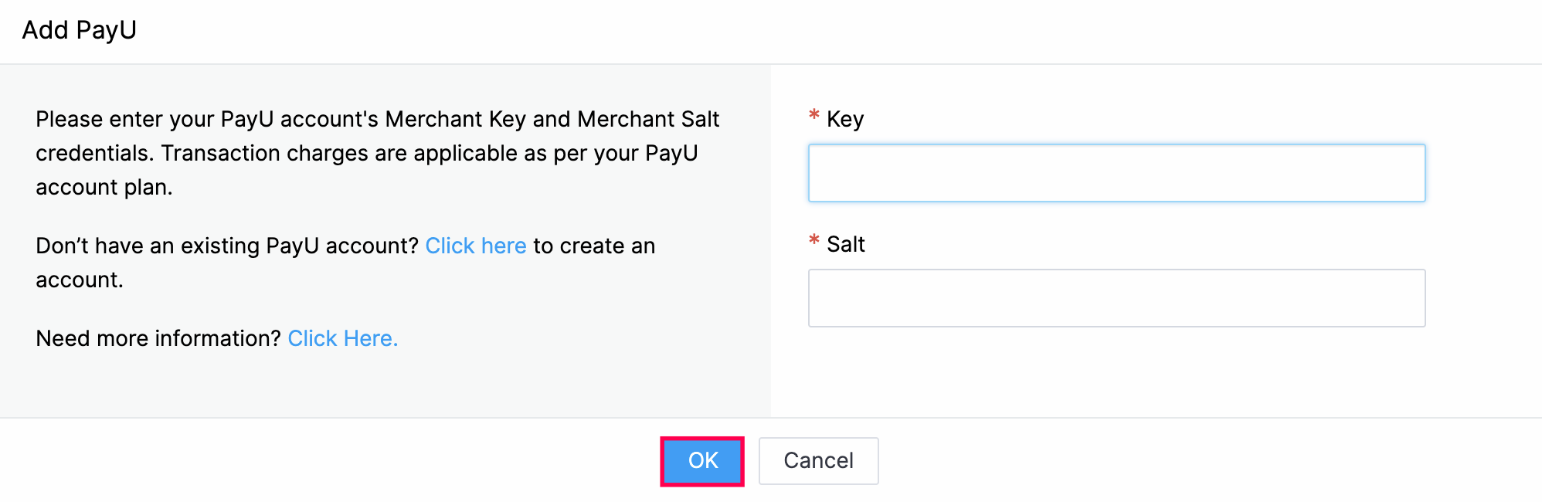The image size is (1542, 502).
Task: Open the 'Click Here.' more information link
Action: click(x=343, y=338)
